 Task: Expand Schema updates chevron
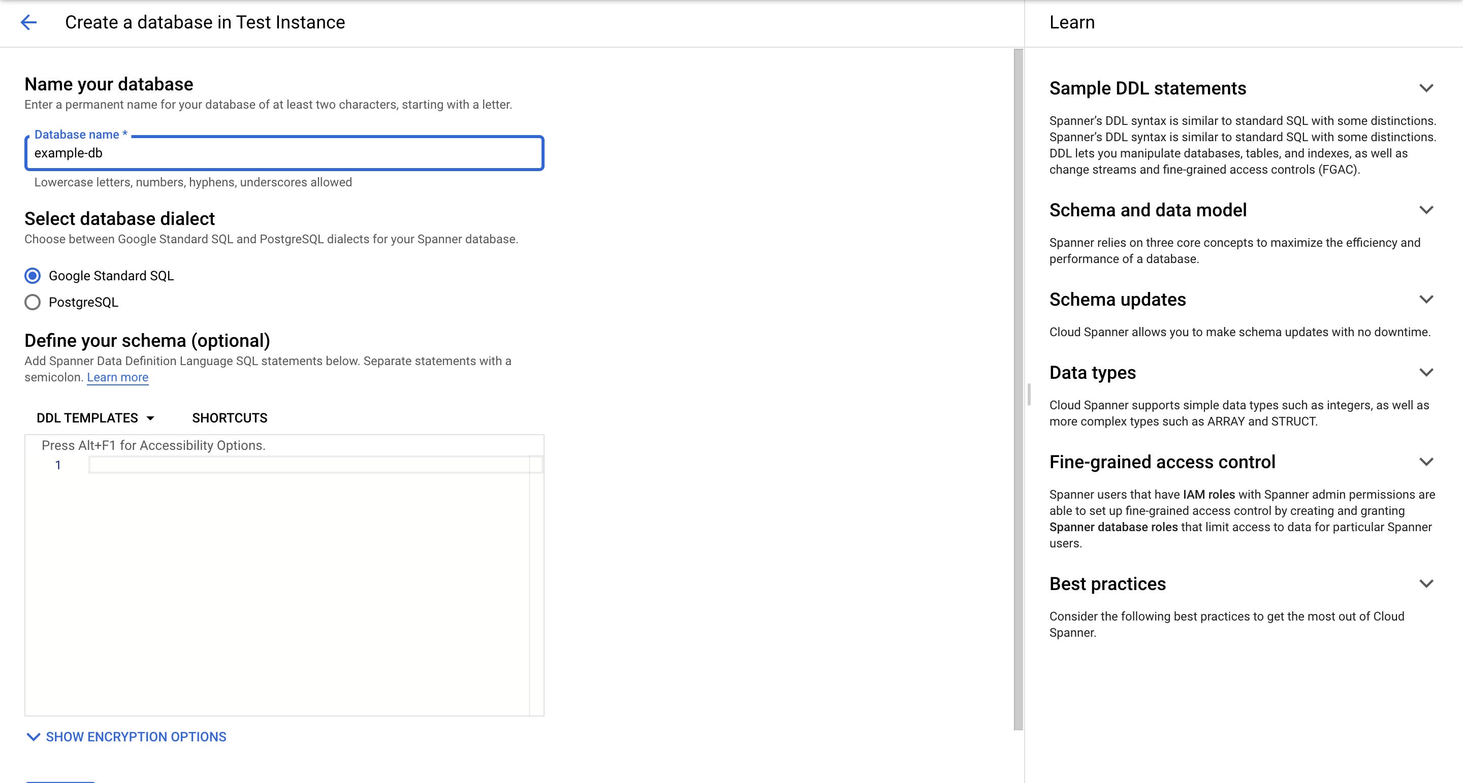(1426, 299)
